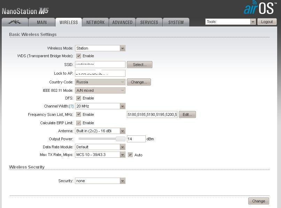
Task: Open the Tools dropdown
Action: (230, 22)
